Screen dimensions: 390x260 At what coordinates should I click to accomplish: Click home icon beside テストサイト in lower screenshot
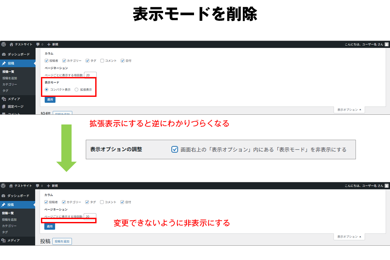click(11, 186)
